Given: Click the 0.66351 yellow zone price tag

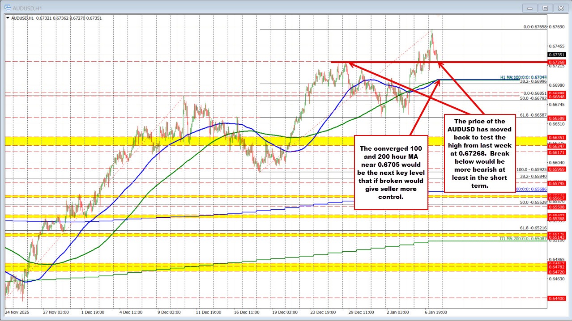Looking at the screenshot, I should pyautogui.click(x=556, y=138).
